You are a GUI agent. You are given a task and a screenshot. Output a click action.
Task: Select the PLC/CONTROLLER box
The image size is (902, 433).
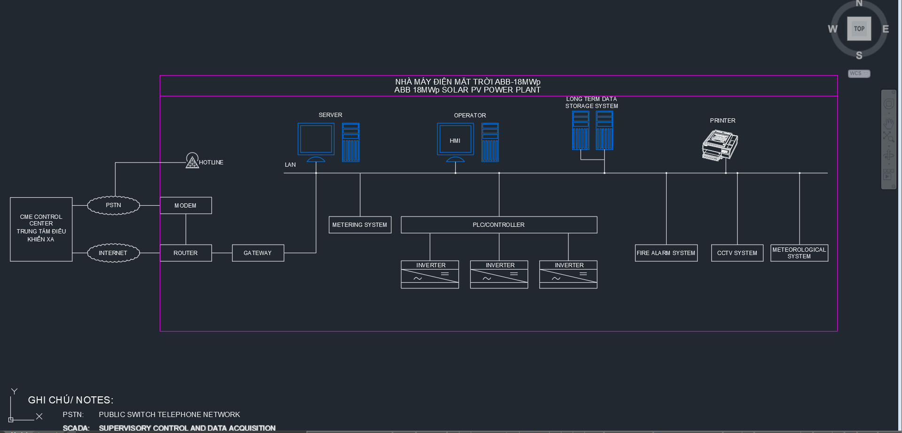(x=499, y=224)
